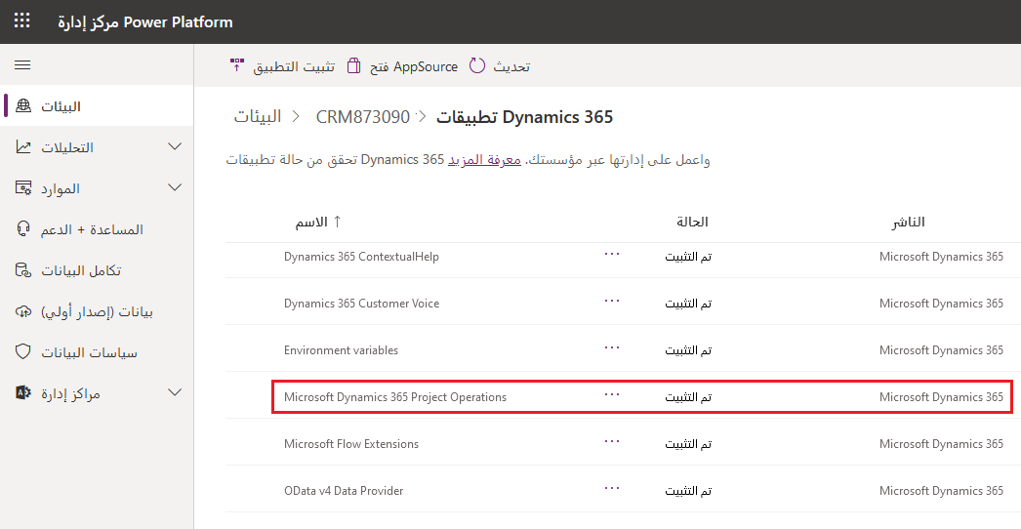Click the sort arrow beside الاسم
Image resolution: width=1021 pixels, height=529 pixels.
[337, 222]
